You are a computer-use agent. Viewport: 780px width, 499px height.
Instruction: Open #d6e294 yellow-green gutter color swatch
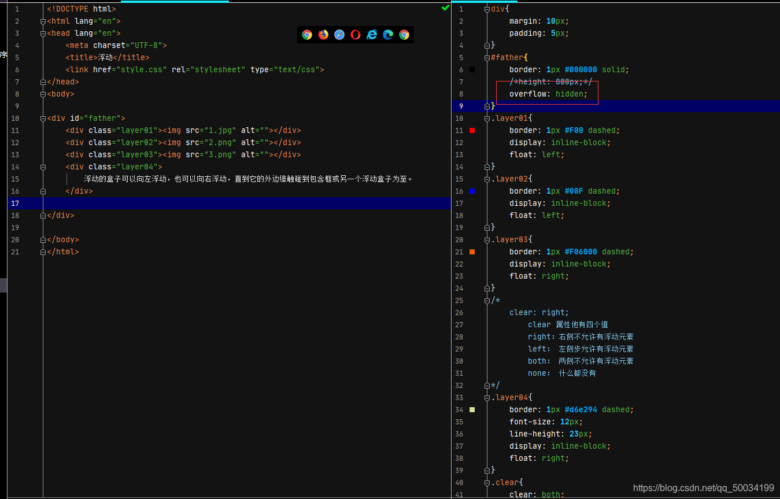(472, 410)
